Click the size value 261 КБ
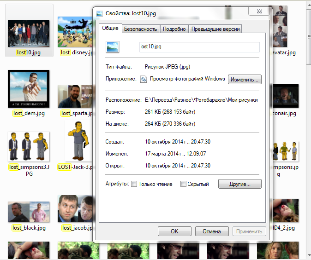This screenshot has width=311, height=260. [170, 112]
